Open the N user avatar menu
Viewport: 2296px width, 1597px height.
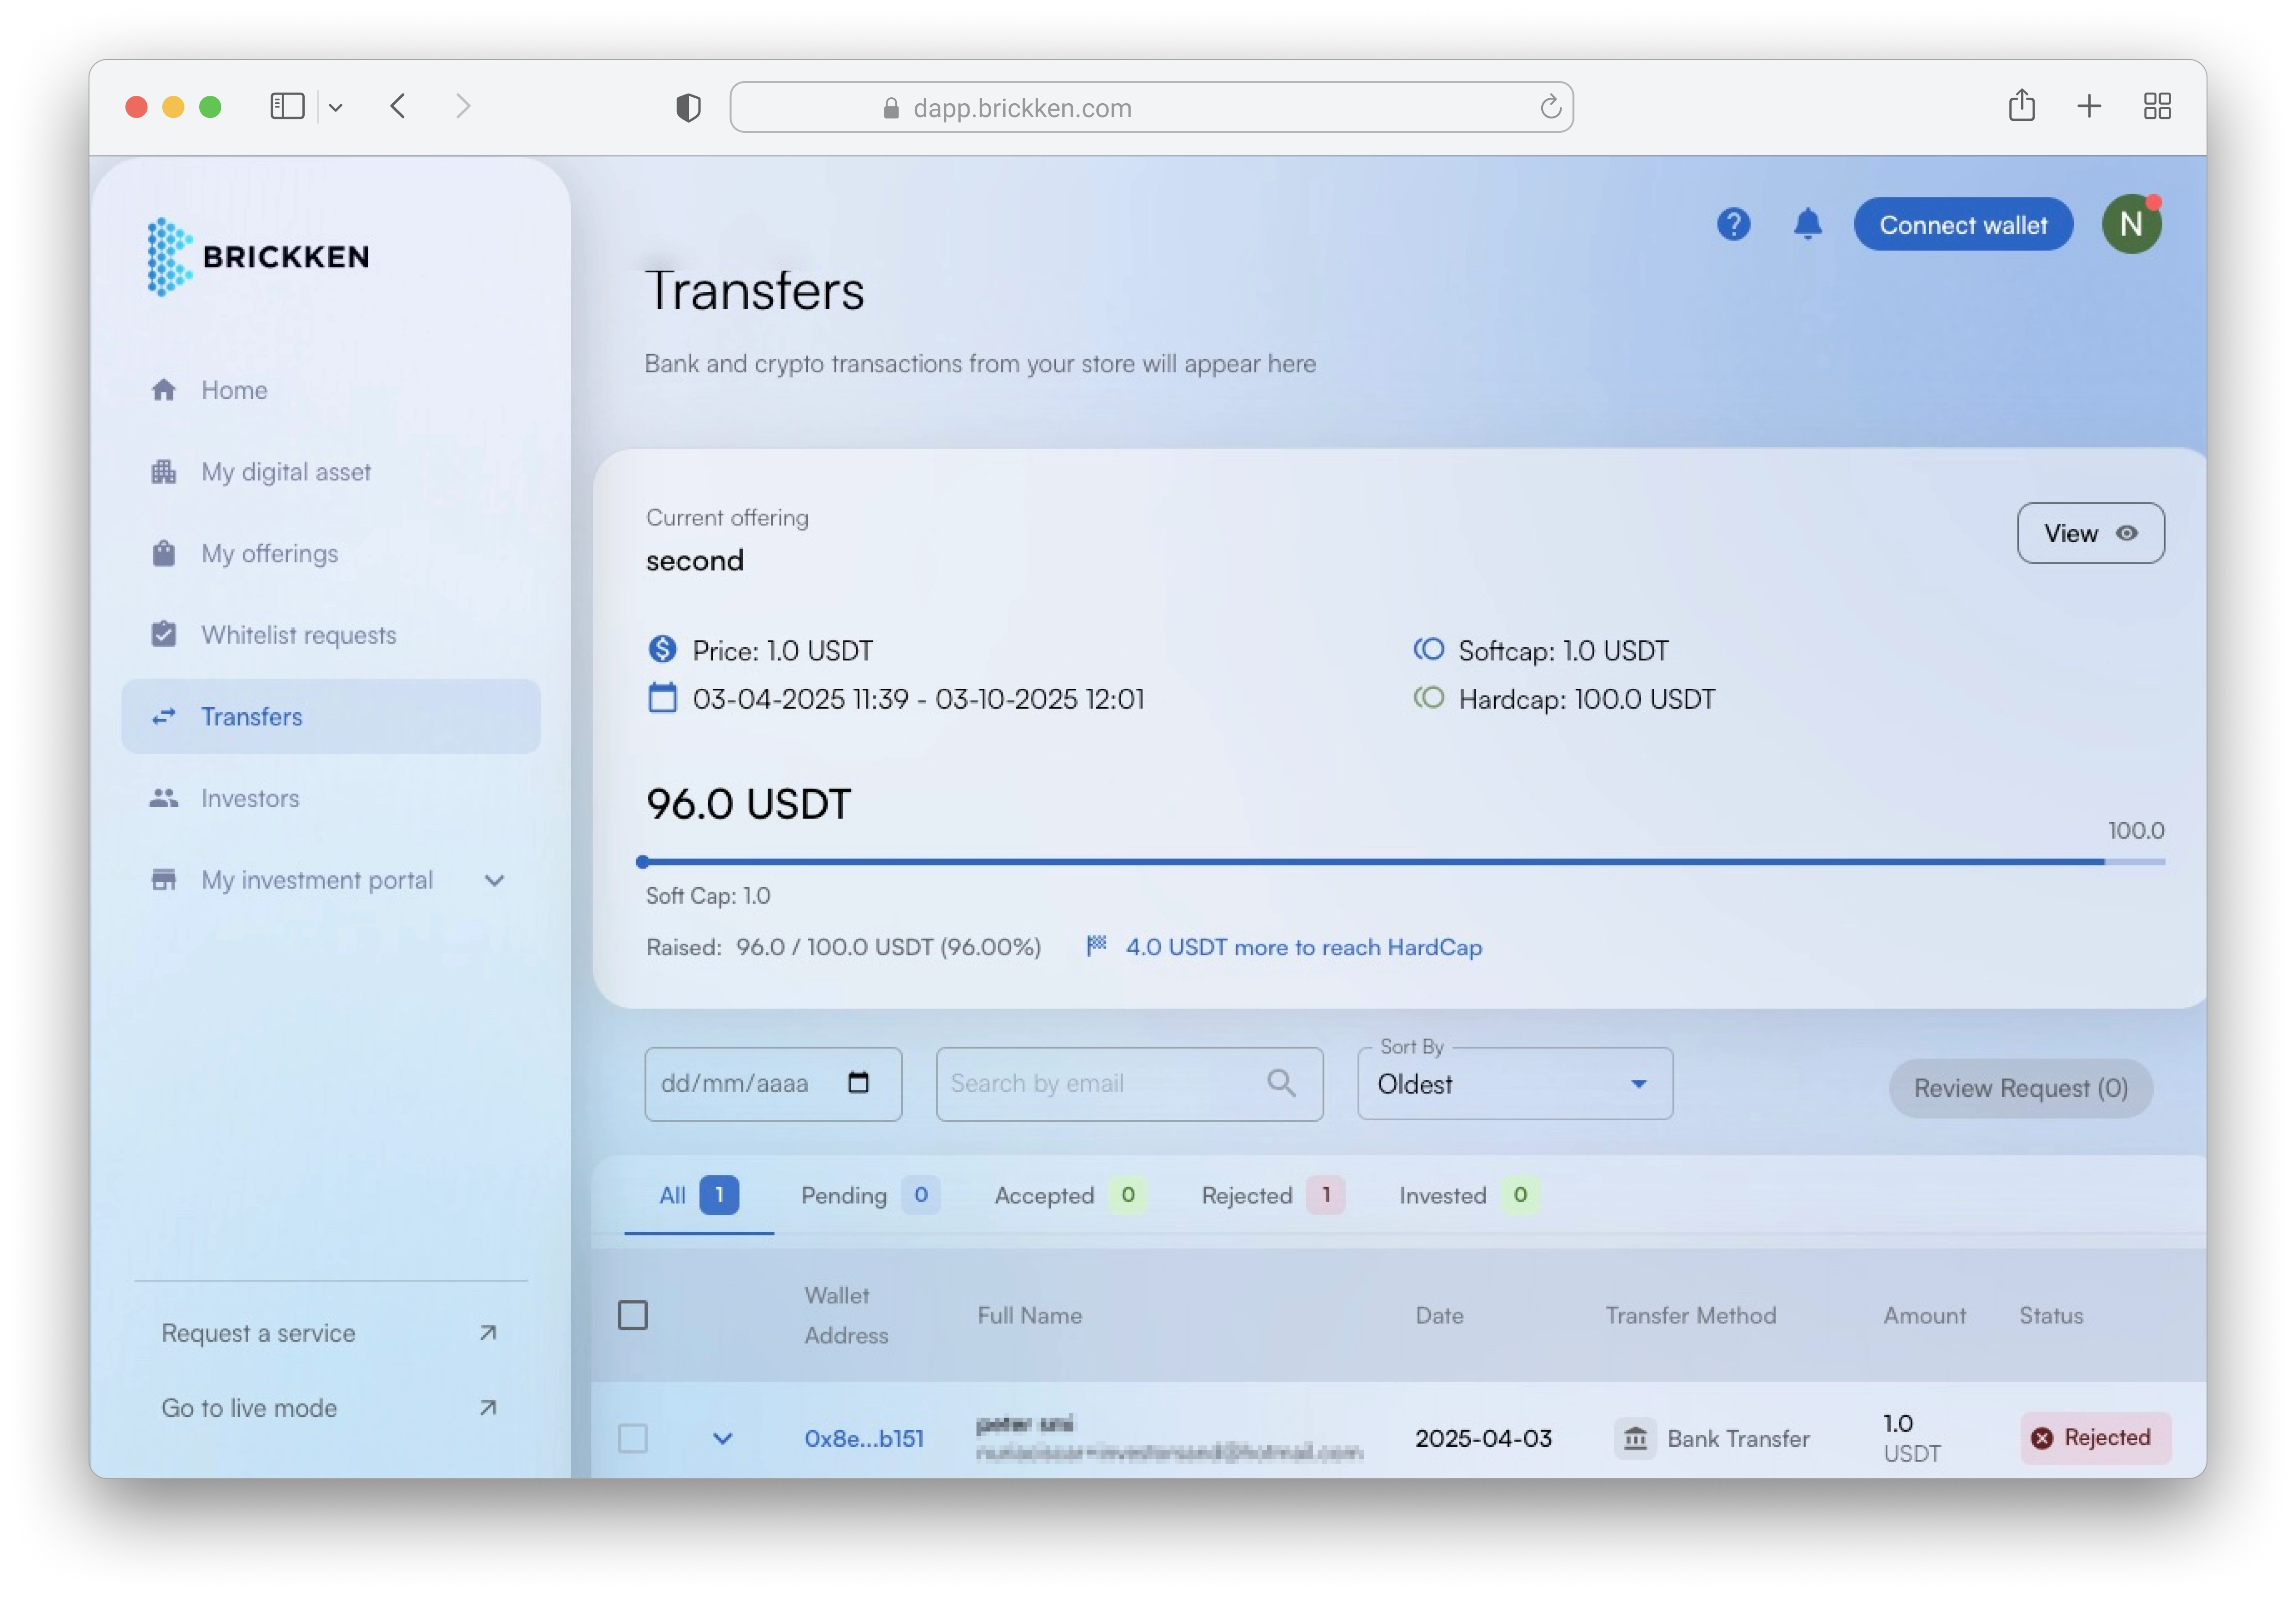click(2131, 224)
